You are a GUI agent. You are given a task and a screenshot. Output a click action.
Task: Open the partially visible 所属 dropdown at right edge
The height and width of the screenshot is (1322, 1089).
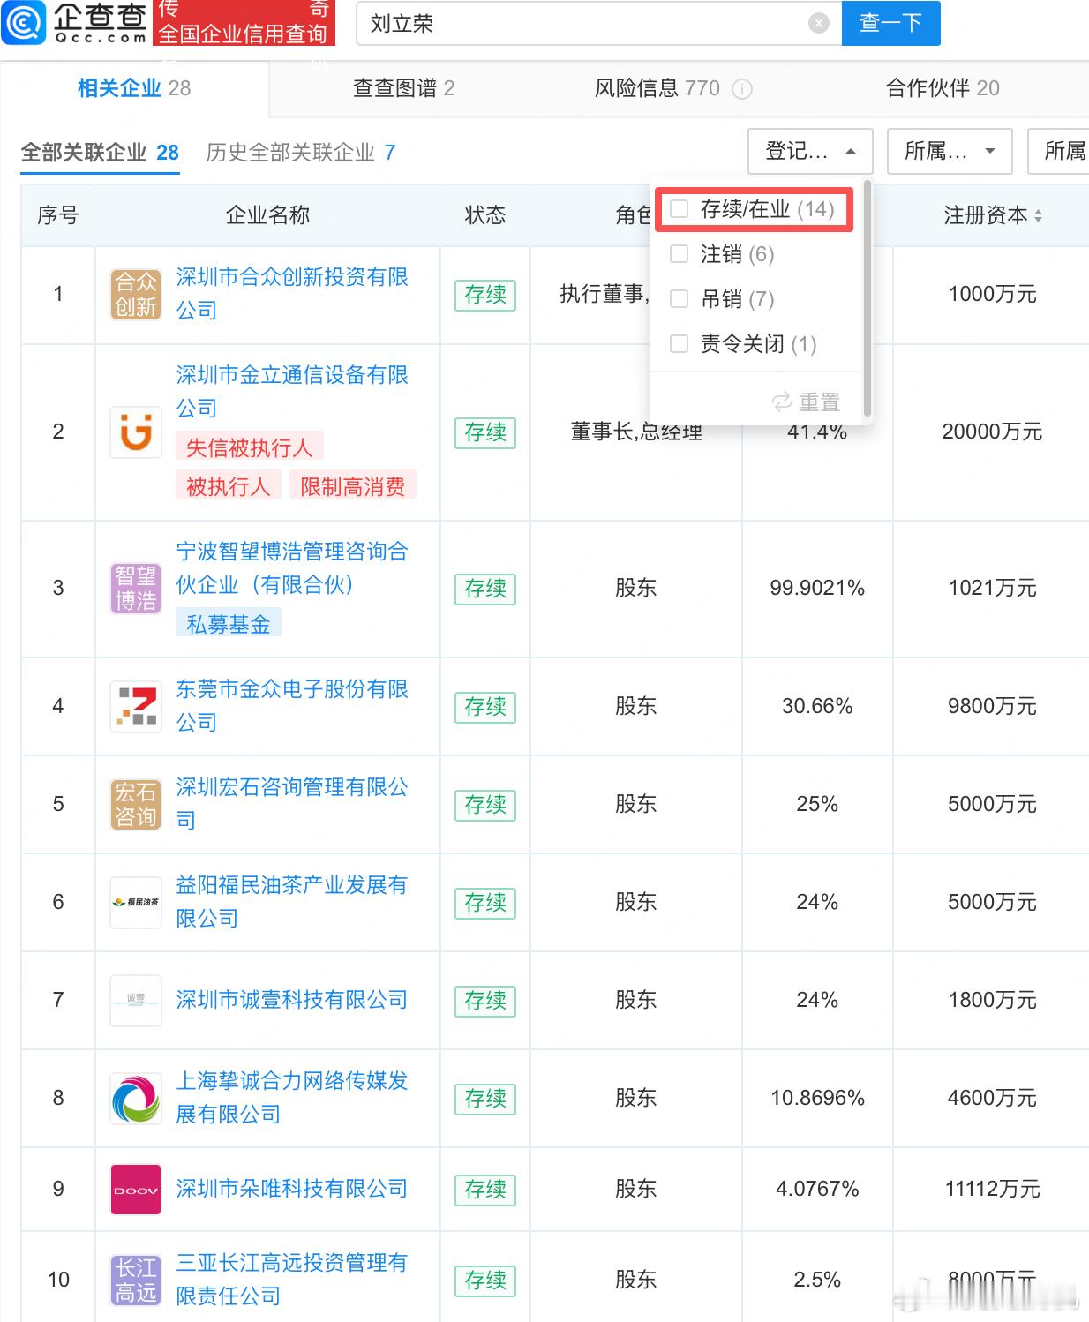1058,151
